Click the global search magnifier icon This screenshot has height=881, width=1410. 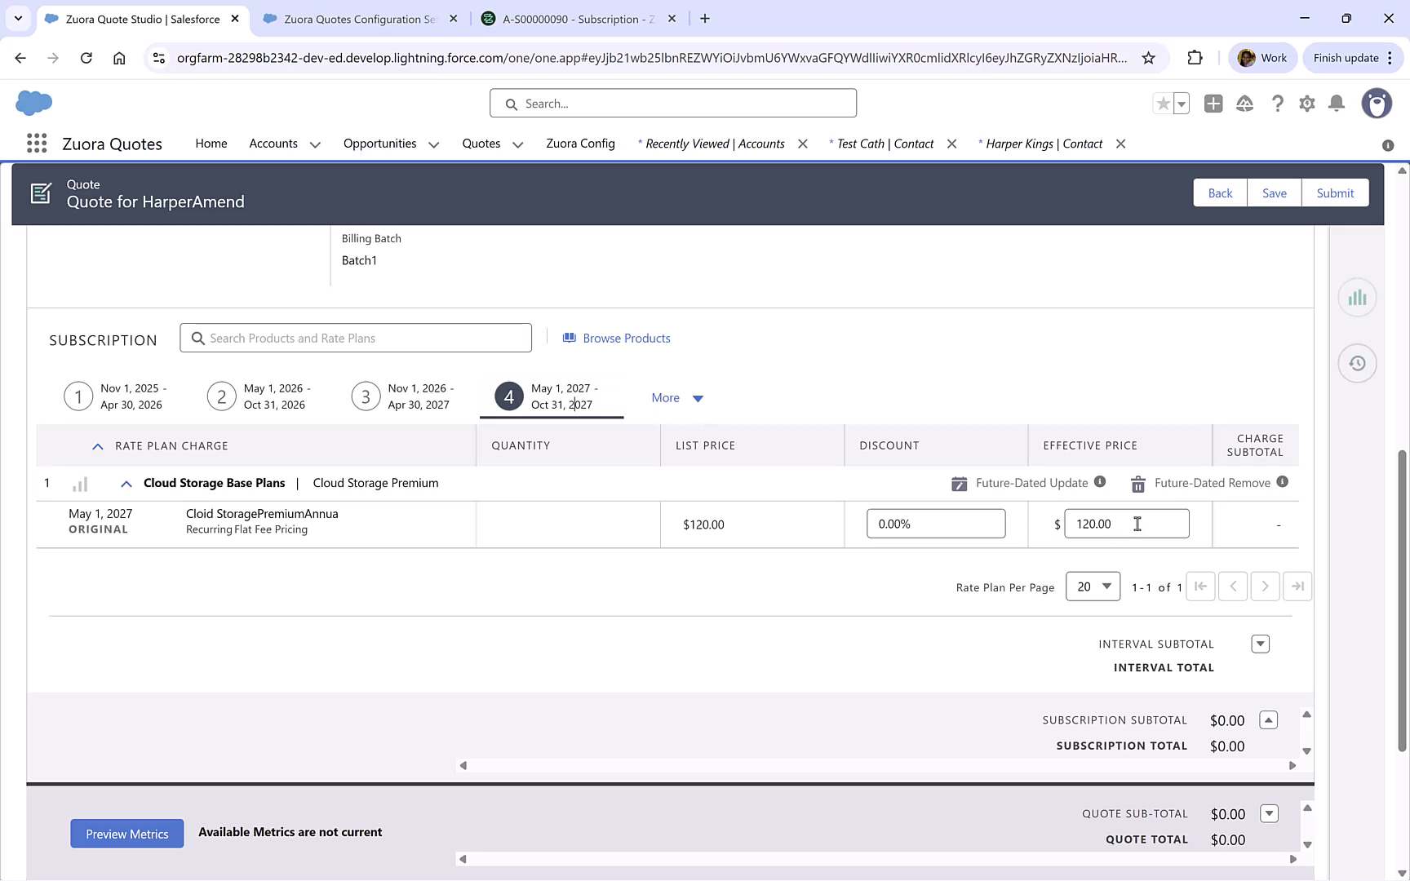point(512,104)
